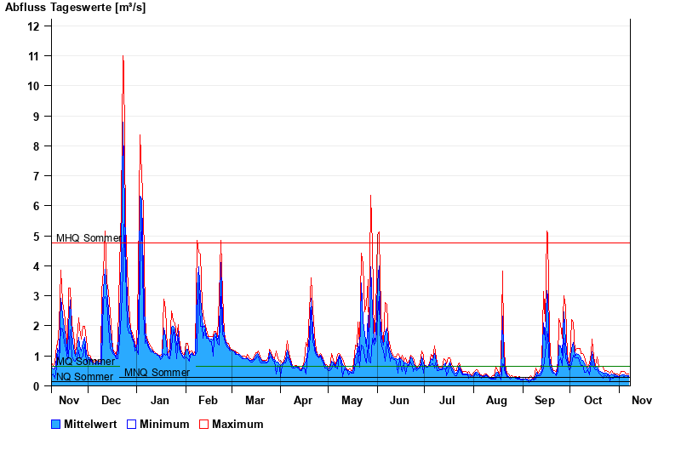Select the Dec month label on the x-axis
681x468 pixels.
point(112,401)
